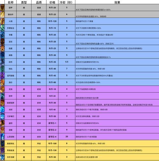159x161 pixels.
Task: Click the price cell 布币-120
Action: click(x=52, y=21)
